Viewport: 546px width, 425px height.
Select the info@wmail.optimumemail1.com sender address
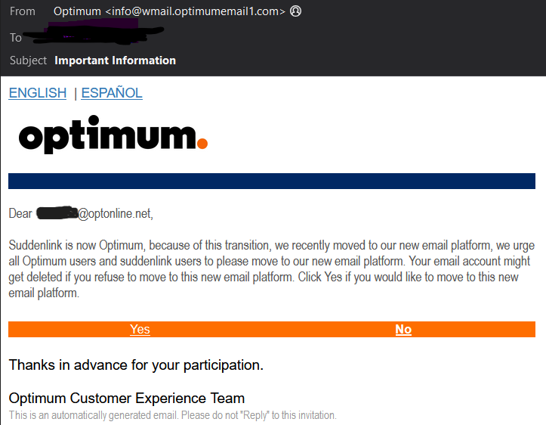(195, 11)
